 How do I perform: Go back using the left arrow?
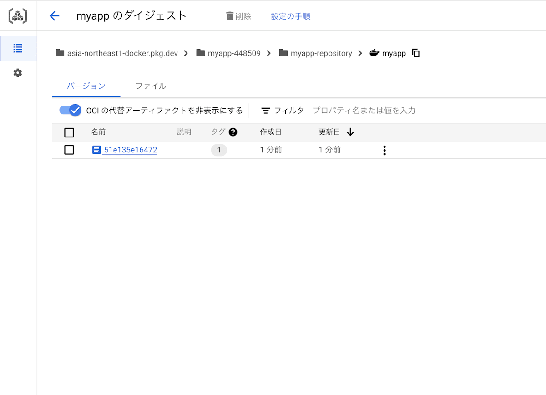pyautogui.click(x=55, y=16)
